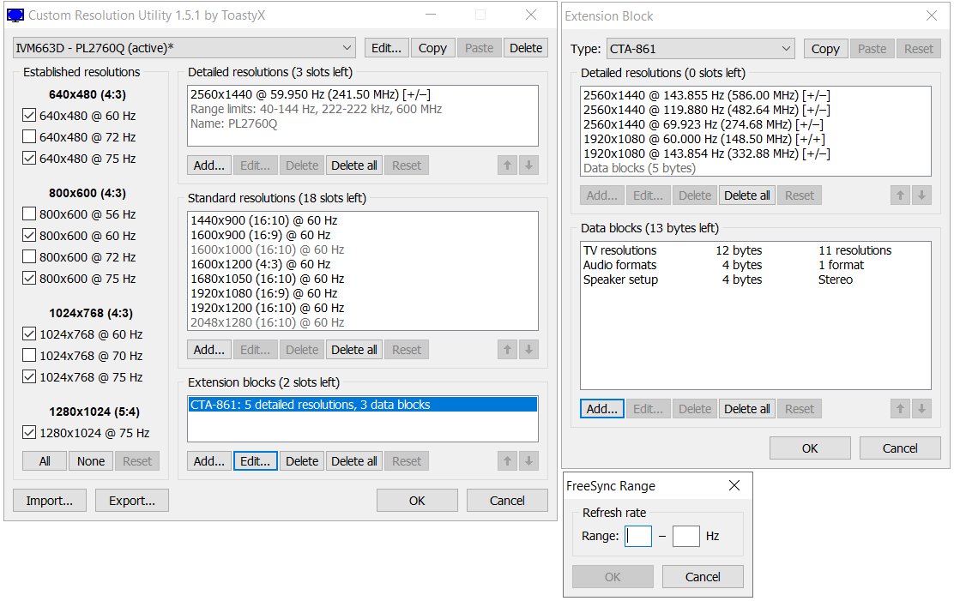Click the minimum FreeSync range input field

[x=638, y=537]
